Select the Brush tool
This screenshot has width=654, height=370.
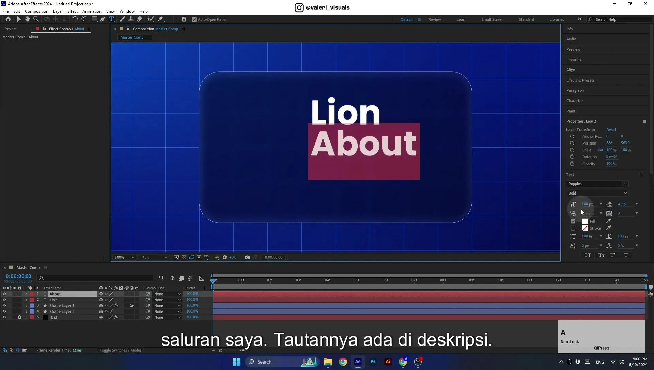[x=122, y=19]
